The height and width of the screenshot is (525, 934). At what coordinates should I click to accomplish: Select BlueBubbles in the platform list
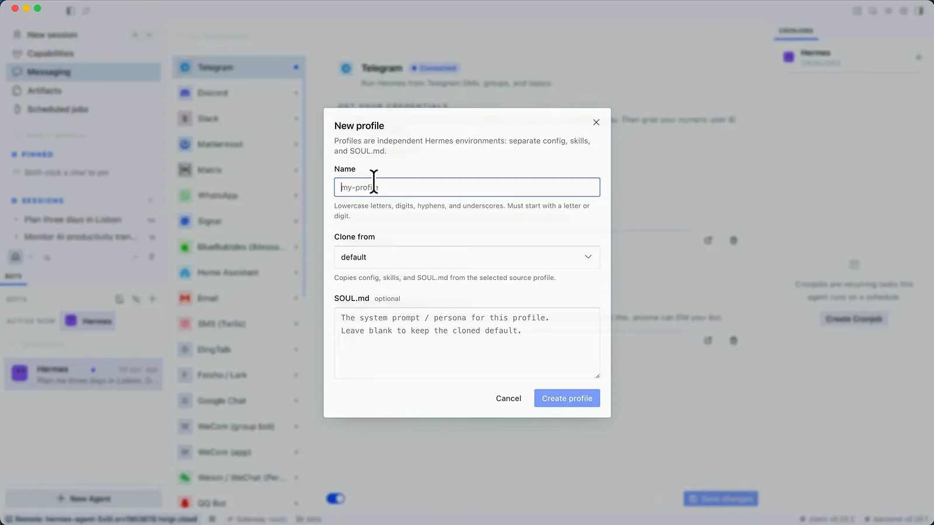(239, 247)
